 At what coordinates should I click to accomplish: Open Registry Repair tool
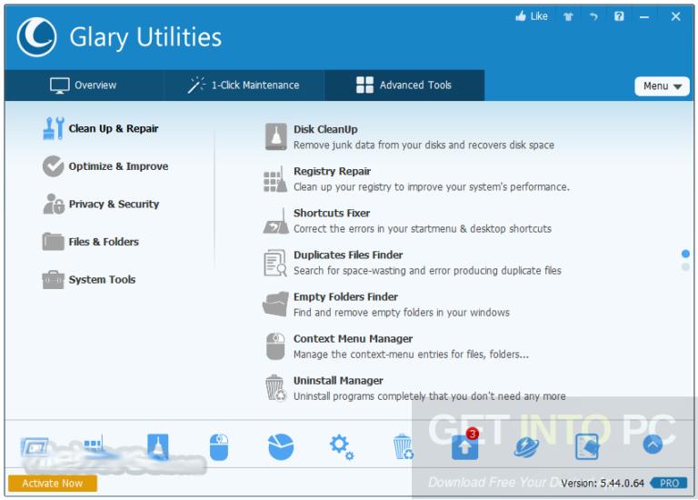tap(416, 178)
